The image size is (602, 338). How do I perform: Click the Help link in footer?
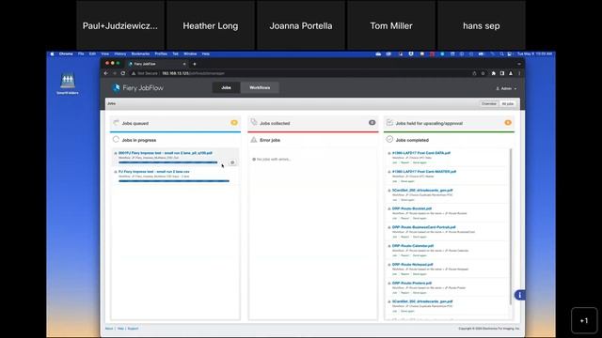120,329
